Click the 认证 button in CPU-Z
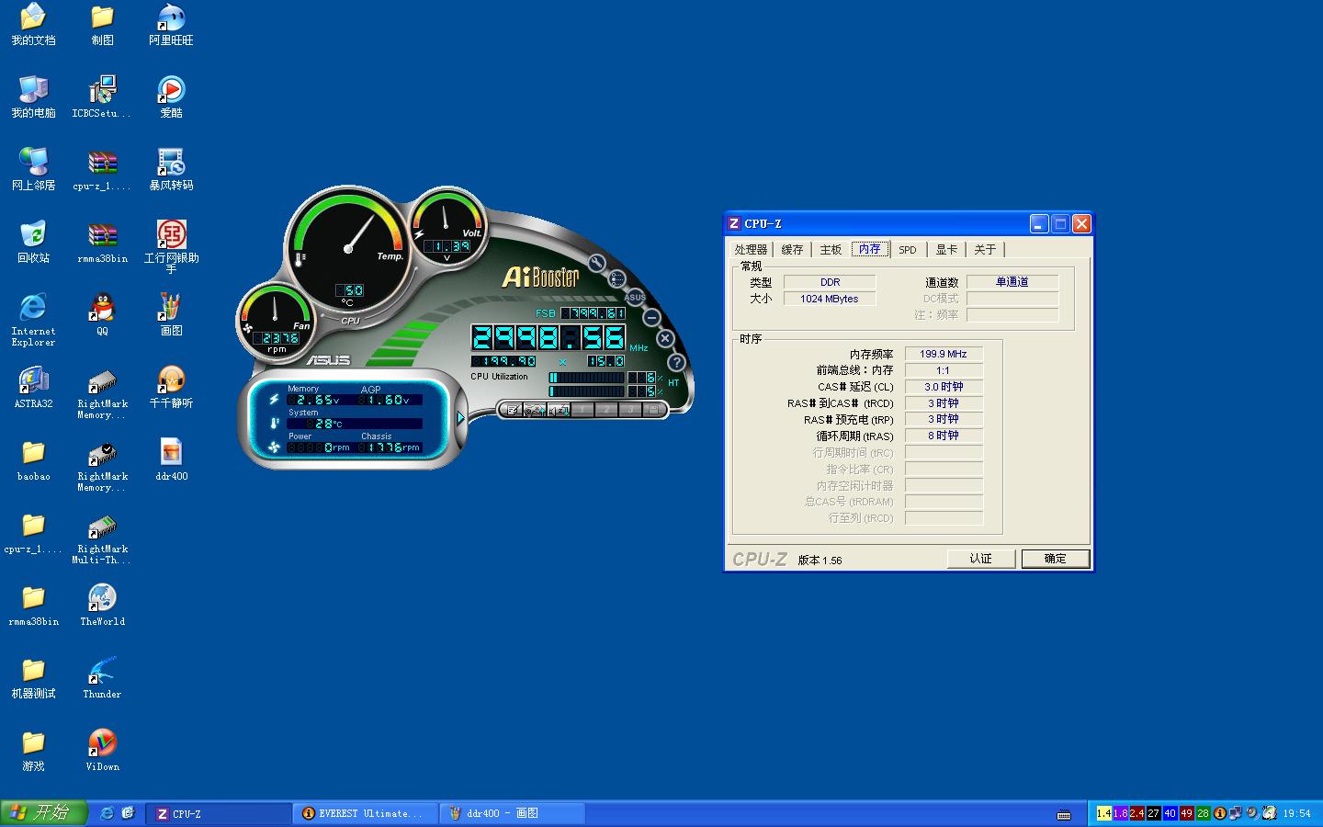Screen dimensions: 1323x827 pos(981,559)
